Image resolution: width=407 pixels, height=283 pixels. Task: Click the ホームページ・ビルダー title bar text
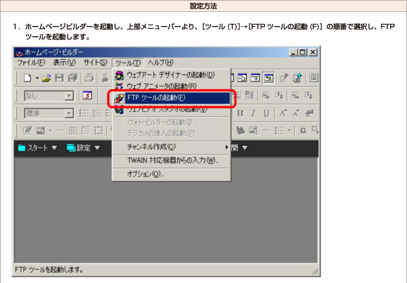pos(54,52)
